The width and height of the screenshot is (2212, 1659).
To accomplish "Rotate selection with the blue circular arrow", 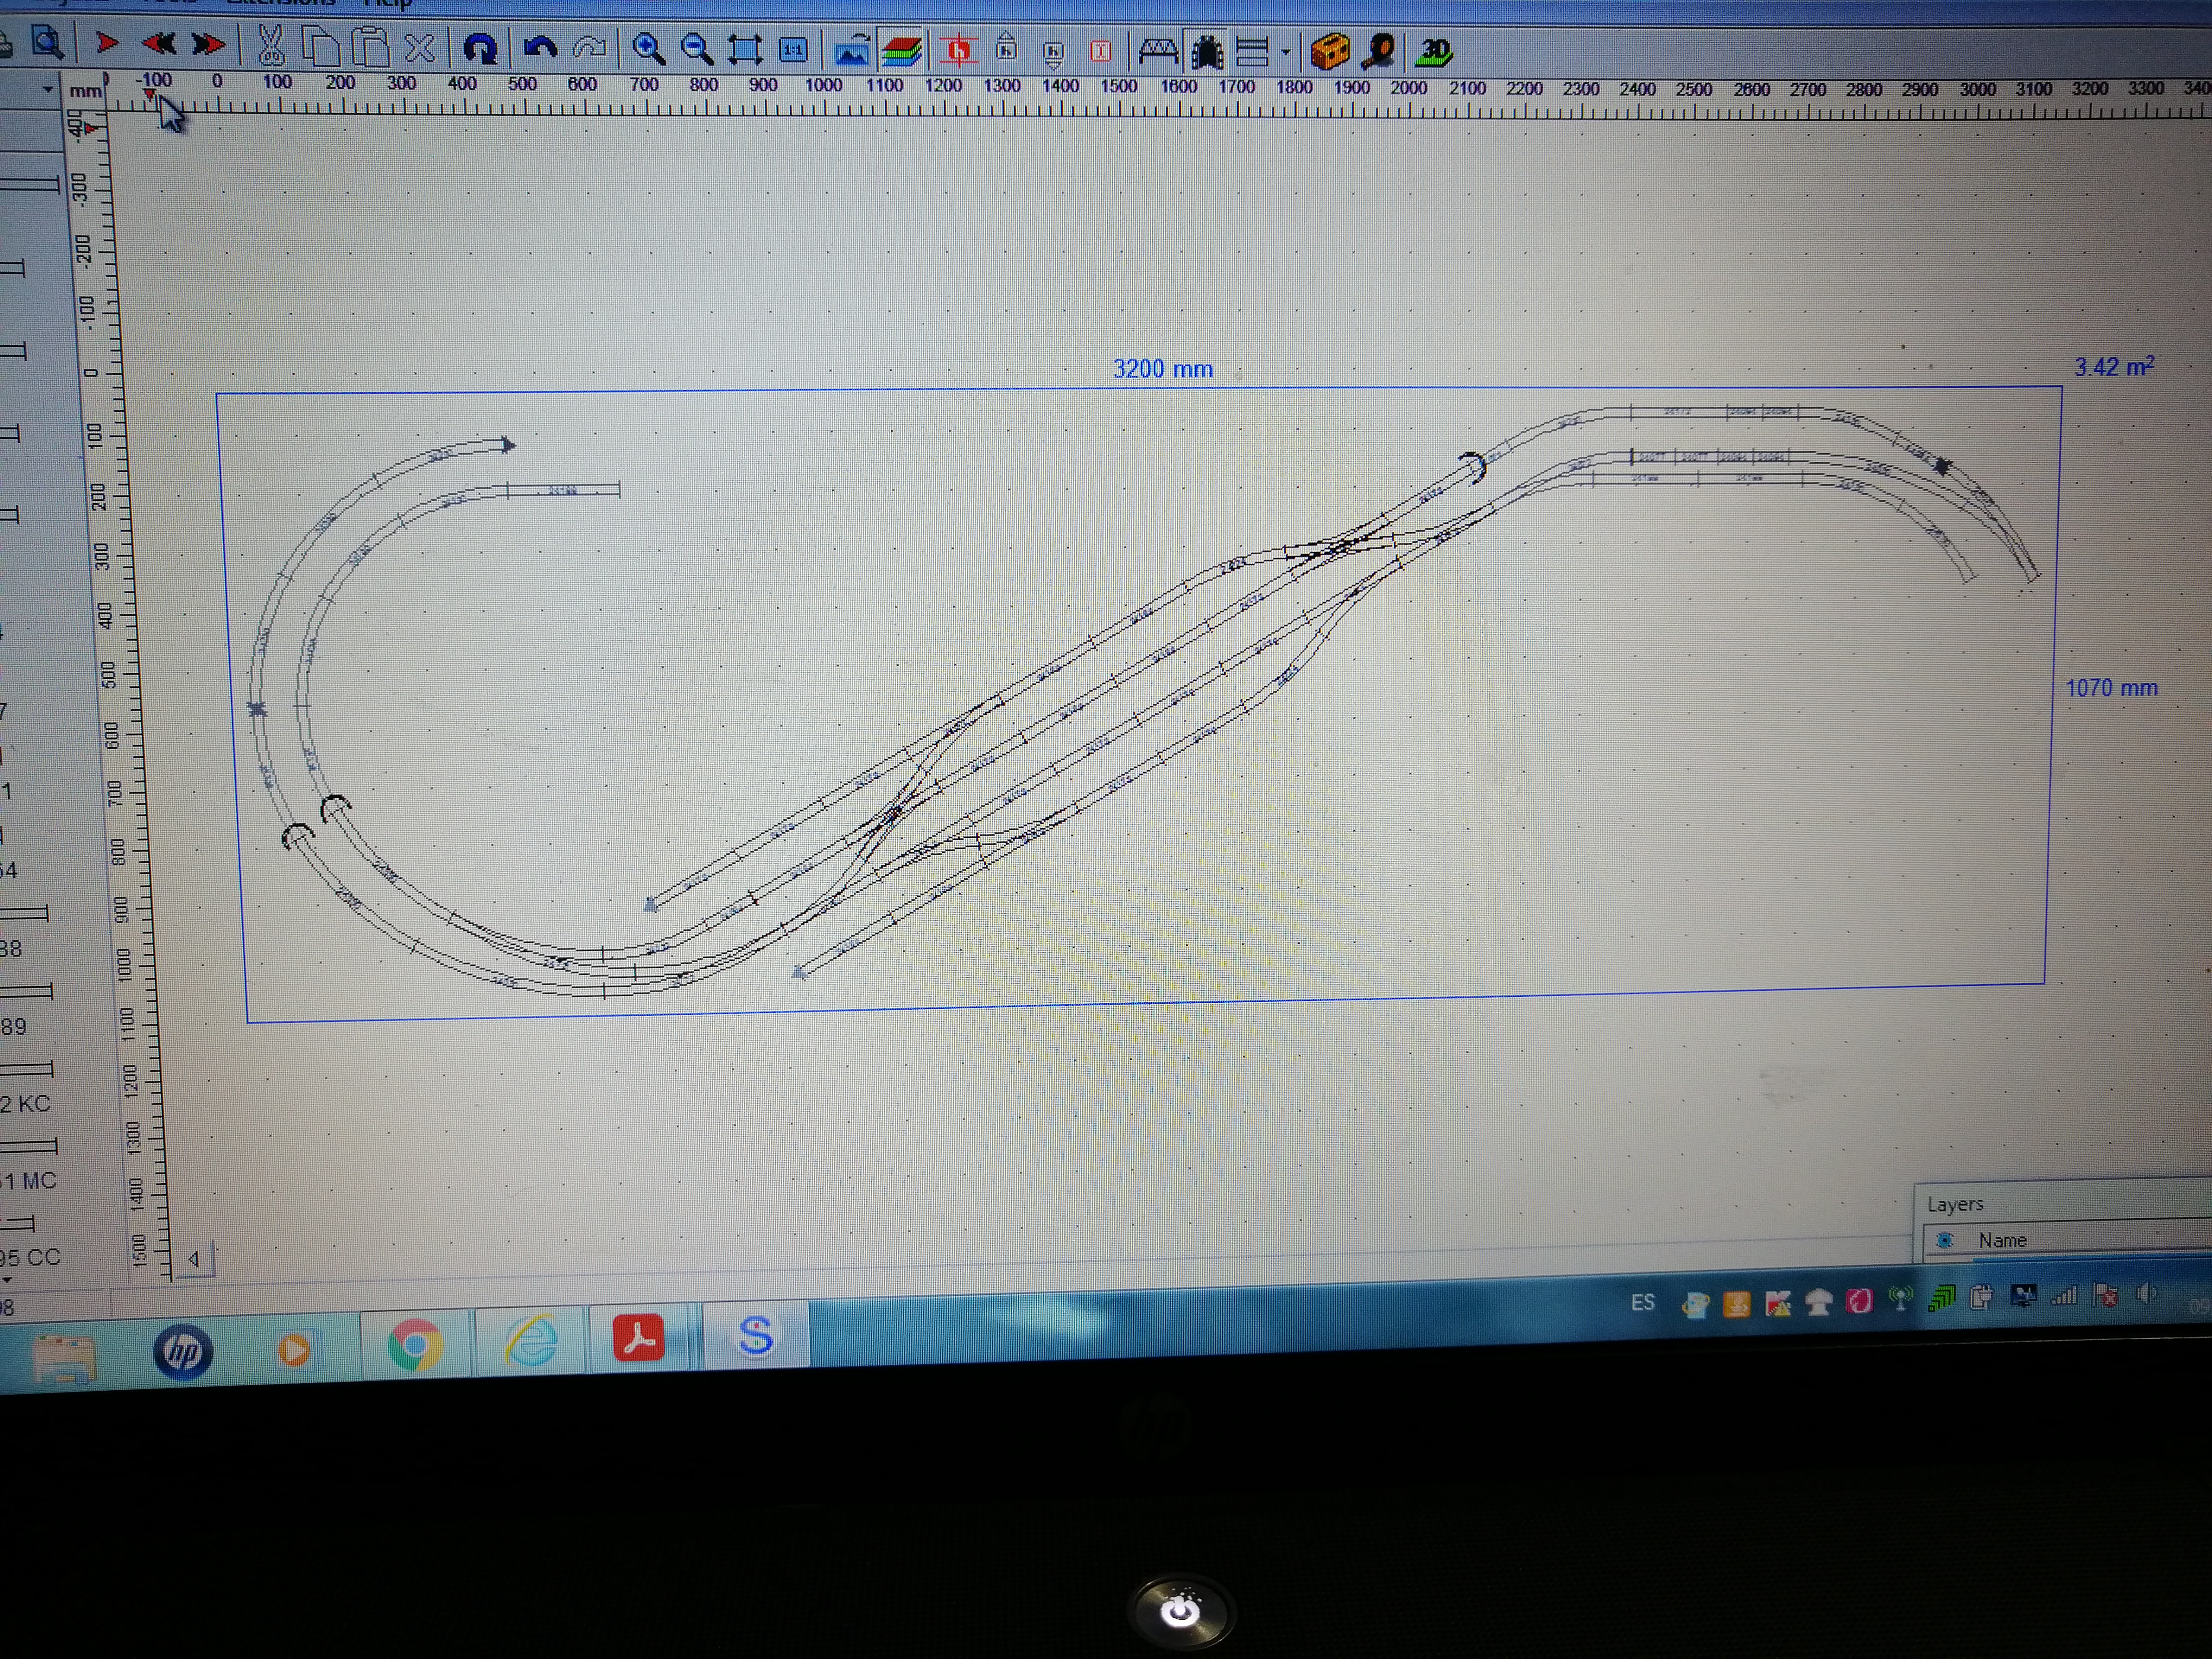I will (x=480, y=48).
